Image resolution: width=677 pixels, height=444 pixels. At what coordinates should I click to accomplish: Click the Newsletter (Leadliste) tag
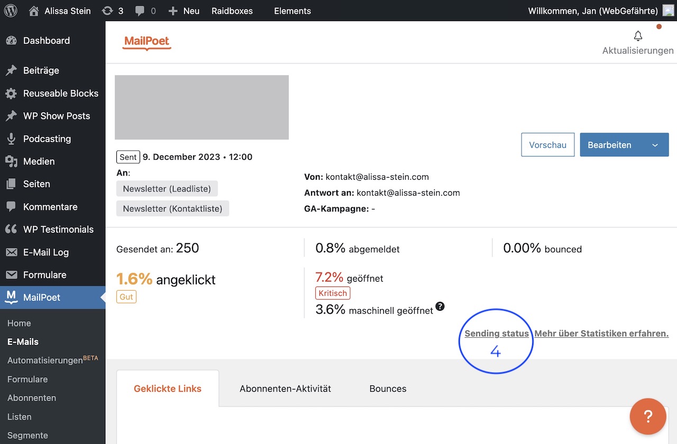coord(167,189)
